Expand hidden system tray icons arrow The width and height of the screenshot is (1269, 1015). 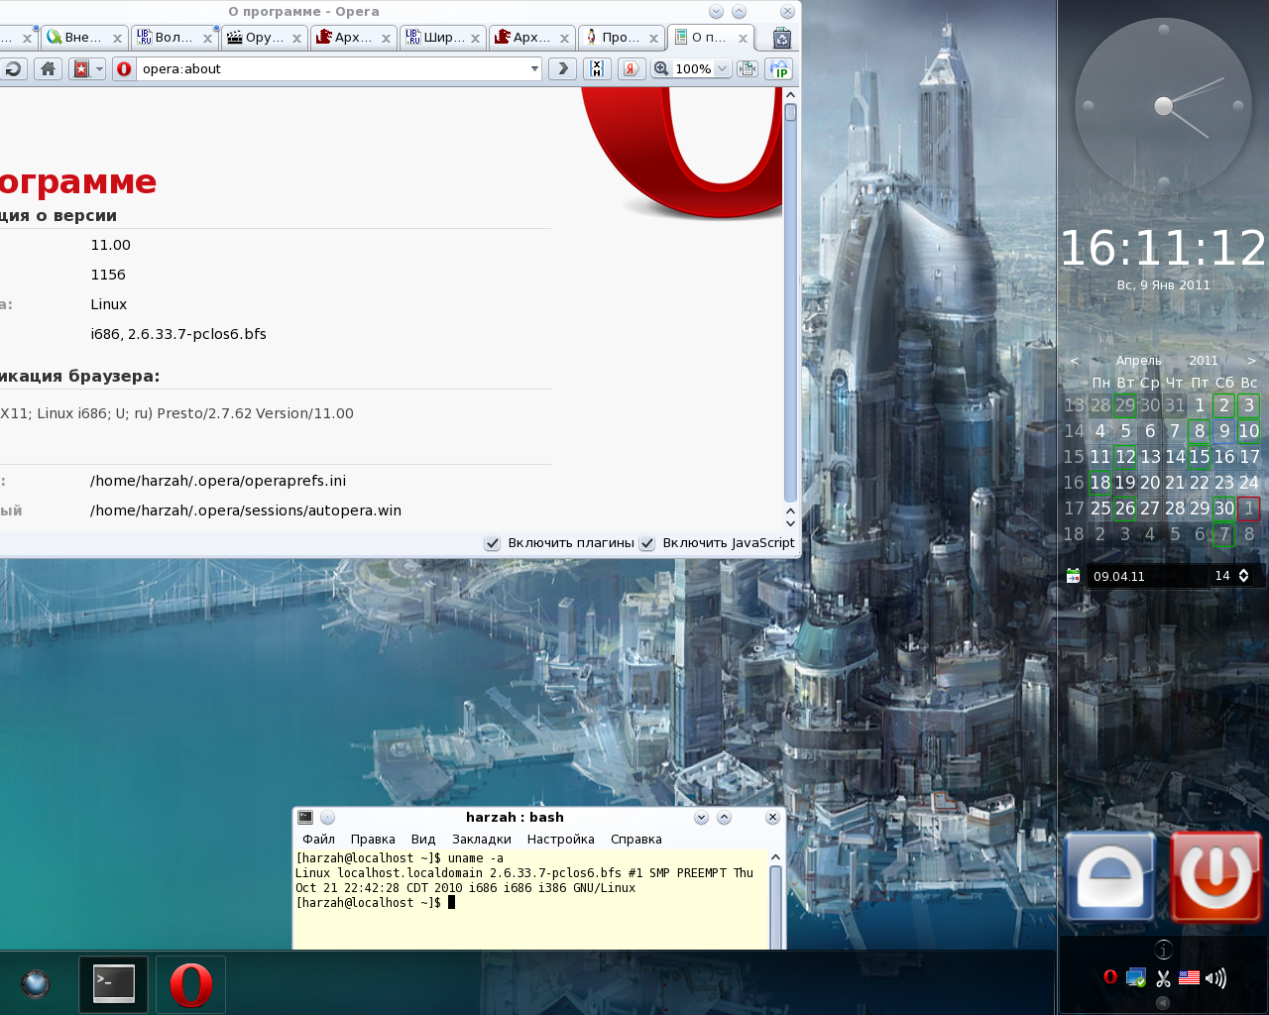[1164, 1002]
